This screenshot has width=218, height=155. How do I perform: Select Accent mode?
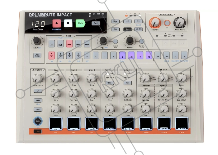coord(87,44)
